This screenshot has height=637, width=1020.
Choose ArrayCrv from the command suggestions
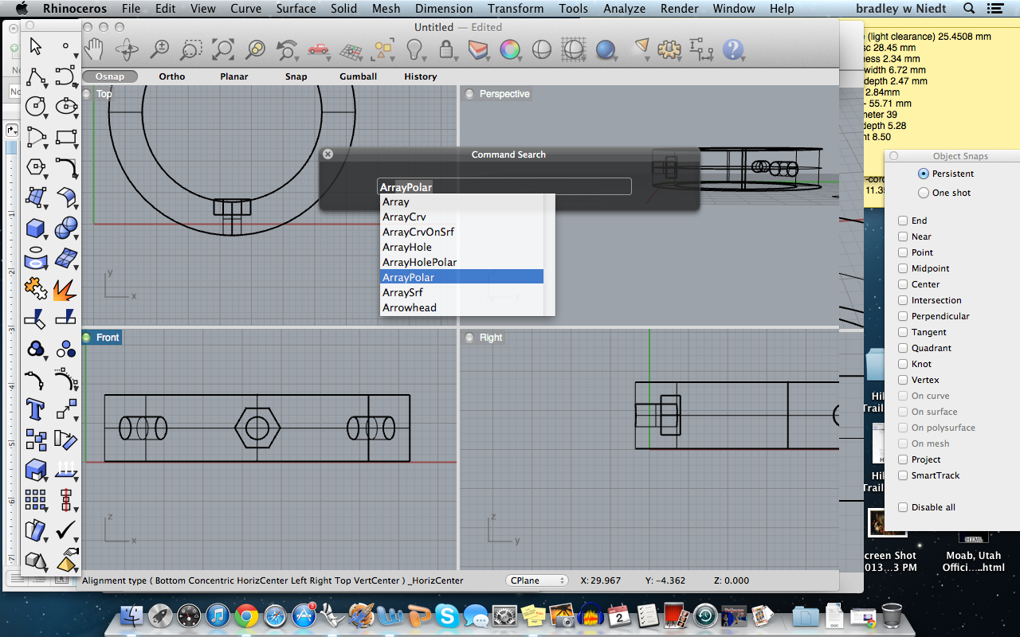462,217
